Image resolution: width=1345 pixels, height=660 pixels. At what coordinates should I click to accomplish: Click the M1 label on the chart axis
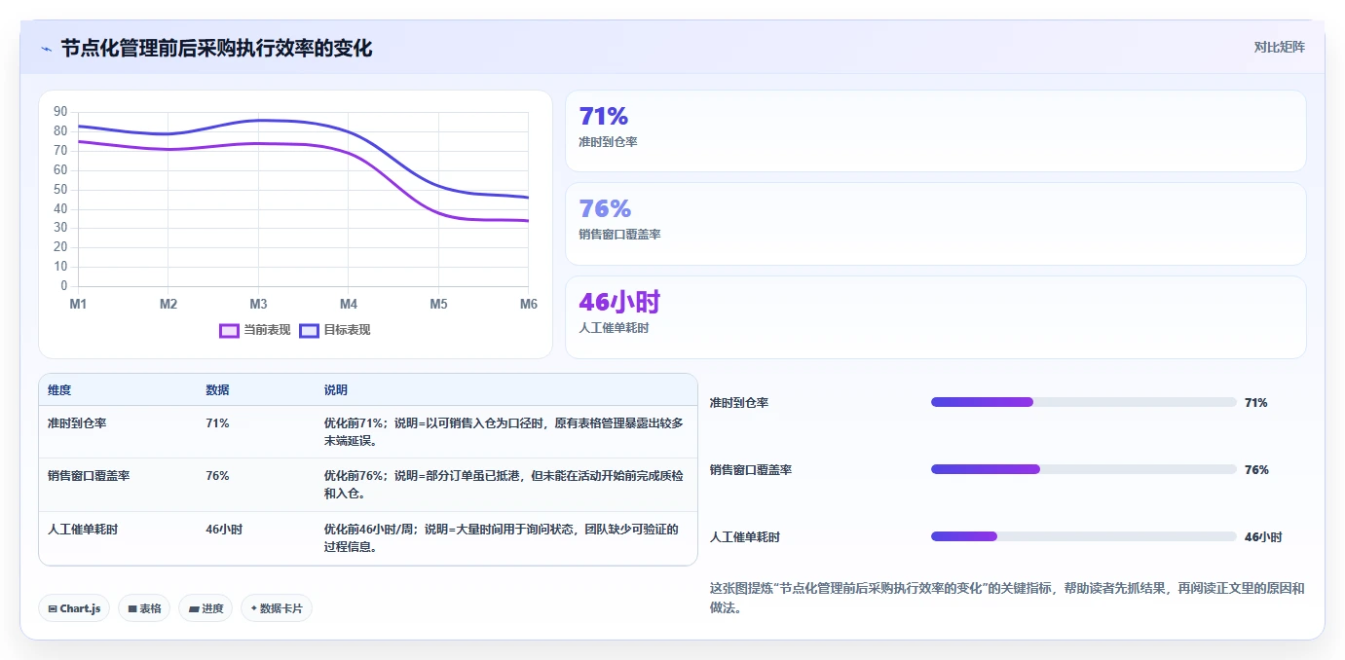(78, 305)
